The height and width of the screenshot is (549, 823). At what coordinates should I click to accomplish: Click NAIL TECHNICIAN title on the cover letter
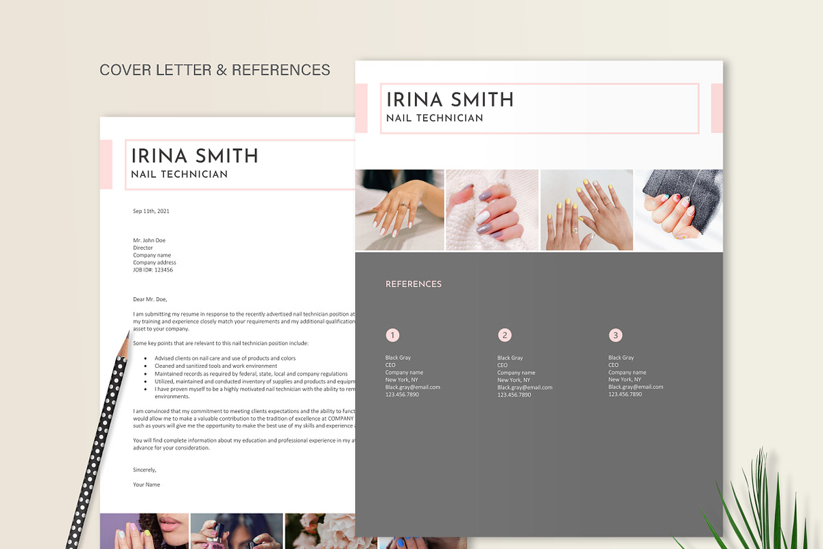(179, 174)
